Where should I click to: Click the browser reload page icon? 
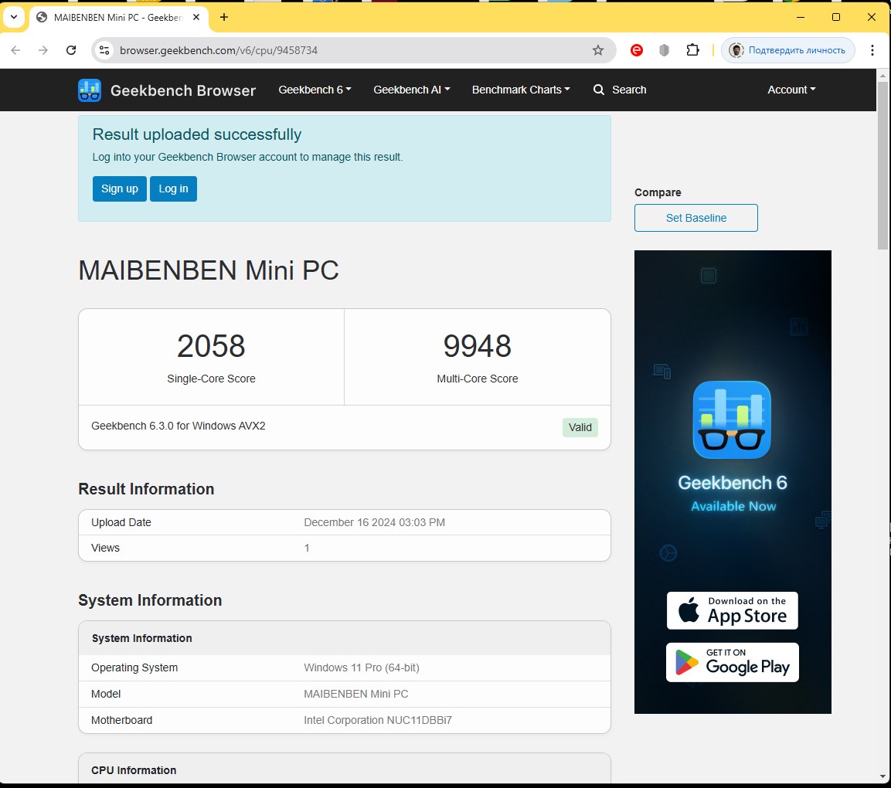pos(71,50)
